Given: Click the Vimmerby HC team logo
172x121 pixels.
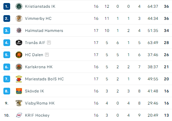Looking at the screenshot, I should 19,18.
